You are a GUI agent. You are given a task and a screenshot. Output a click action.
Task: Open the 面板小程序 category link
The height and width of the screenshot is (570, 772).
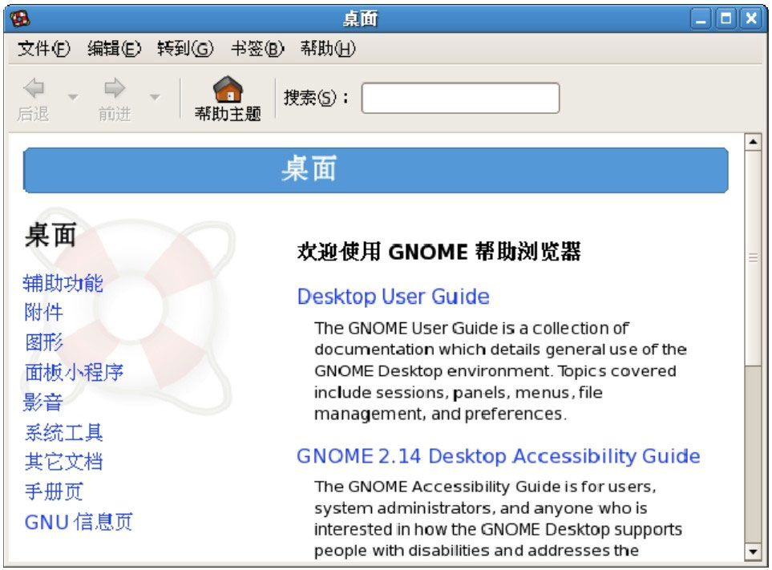(74, 372)
